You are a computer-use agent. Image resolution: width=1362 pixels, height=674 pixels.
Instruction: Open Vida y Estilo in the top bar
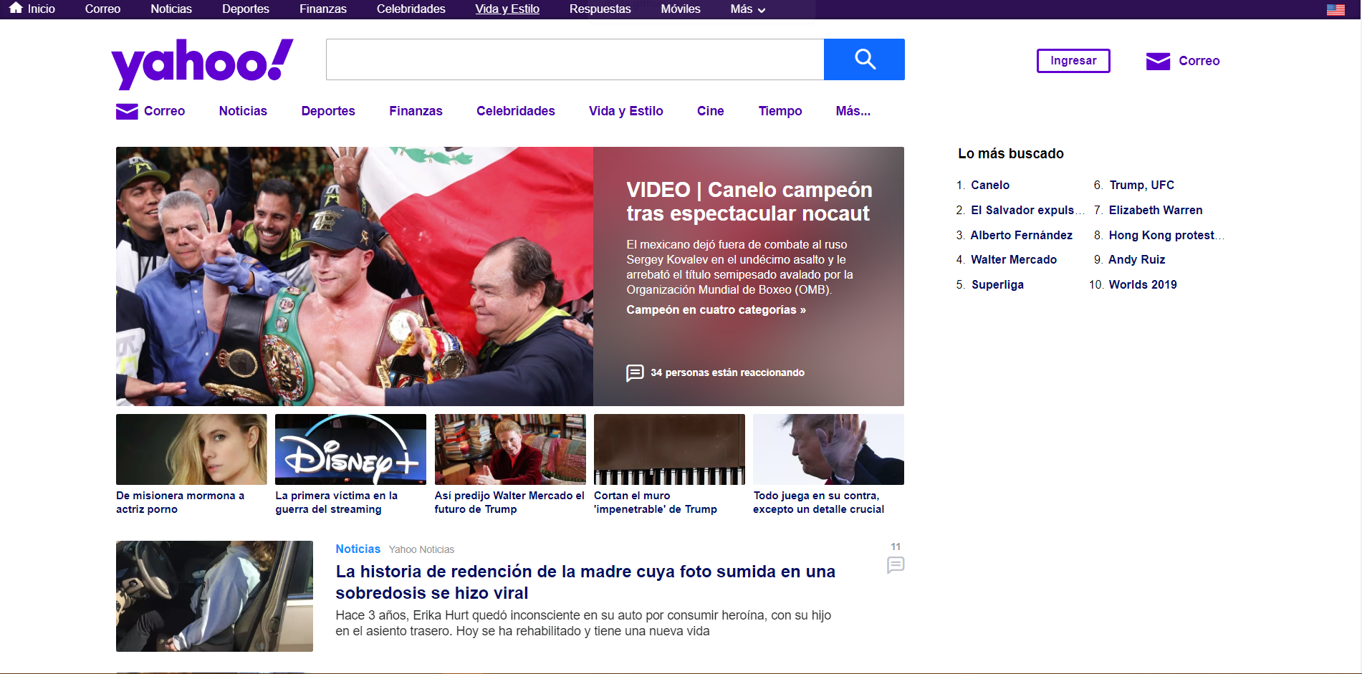tap(507, 9)
